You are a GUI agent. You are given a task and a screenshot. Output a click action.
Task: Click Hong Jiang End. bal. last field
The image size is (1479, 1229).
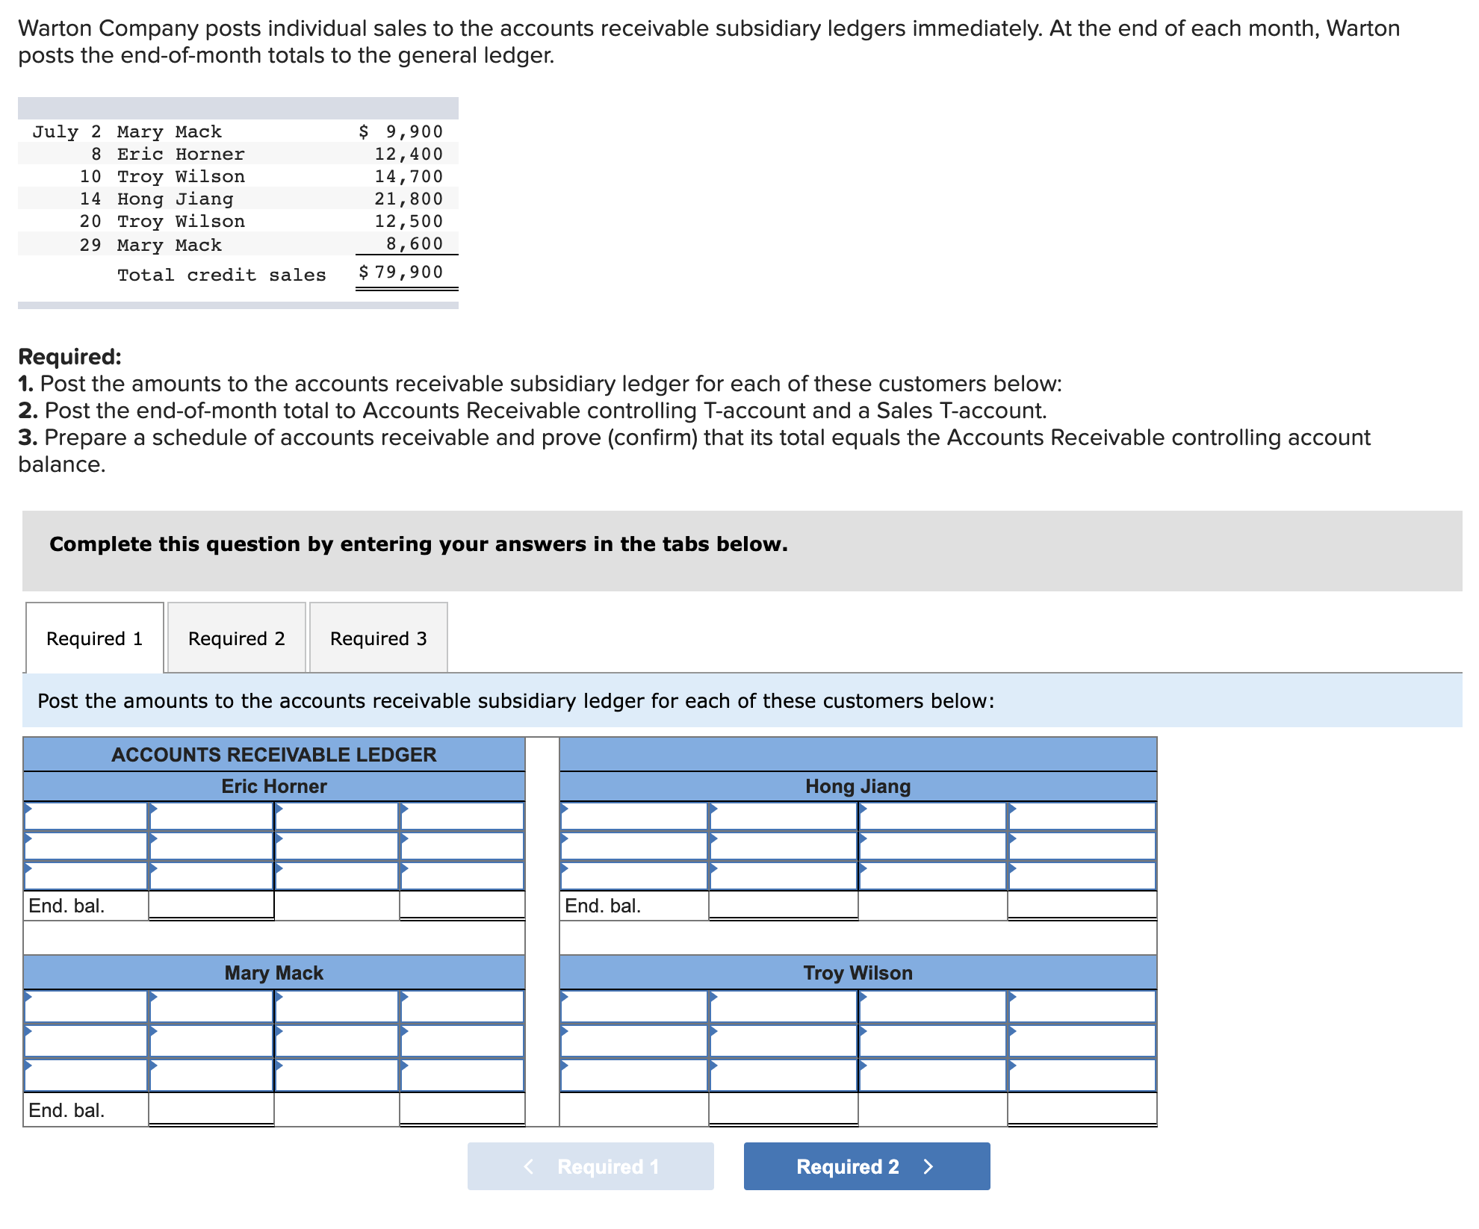coord(1082,905)
